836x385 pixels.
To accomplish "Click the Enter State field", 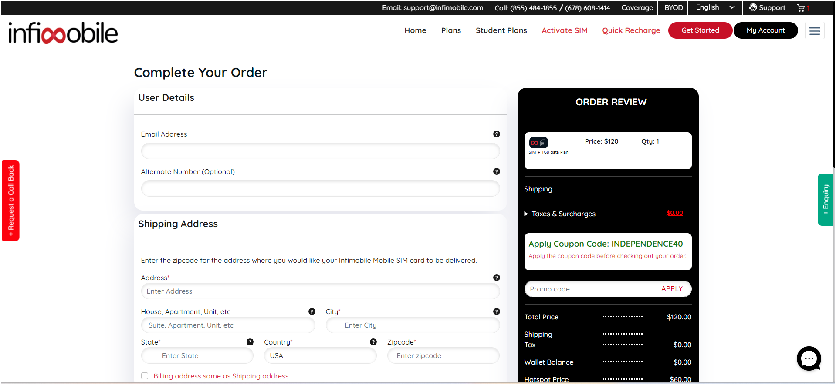I will (197, 355).
